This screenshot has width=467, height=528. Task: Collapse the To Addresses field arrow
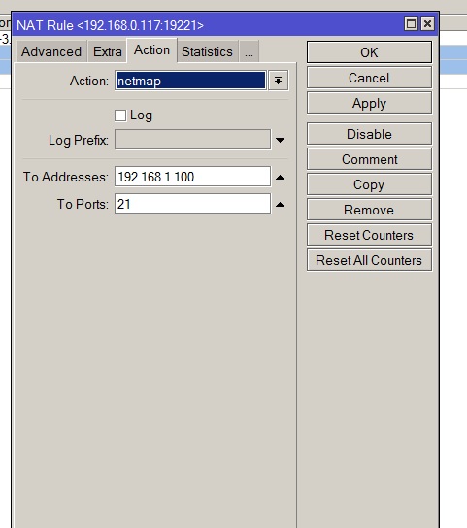pyautogui.click(x=280, y=177)
